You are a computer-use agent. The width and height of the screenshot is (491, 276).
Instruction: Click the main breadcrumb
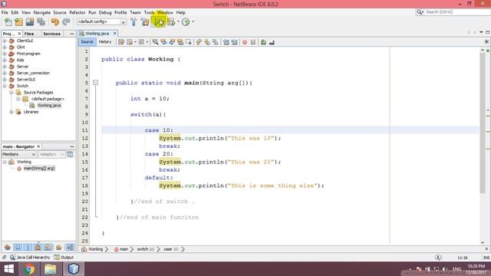(121, 249)
